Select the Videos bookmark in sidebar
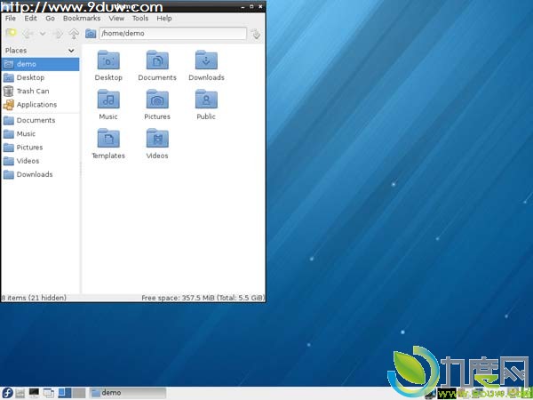533x400 pixels. 28,161
